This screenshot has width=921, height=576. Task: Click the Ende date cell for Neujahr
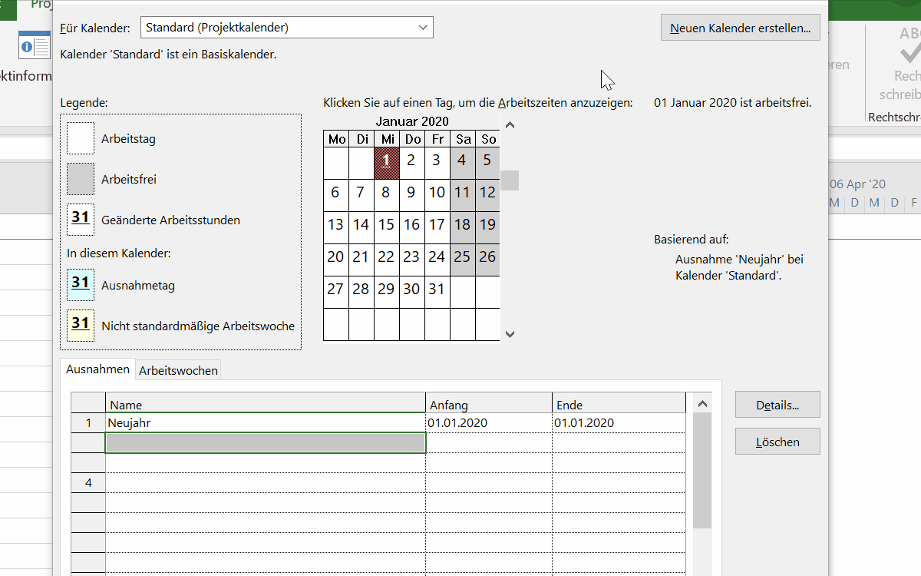618,423
